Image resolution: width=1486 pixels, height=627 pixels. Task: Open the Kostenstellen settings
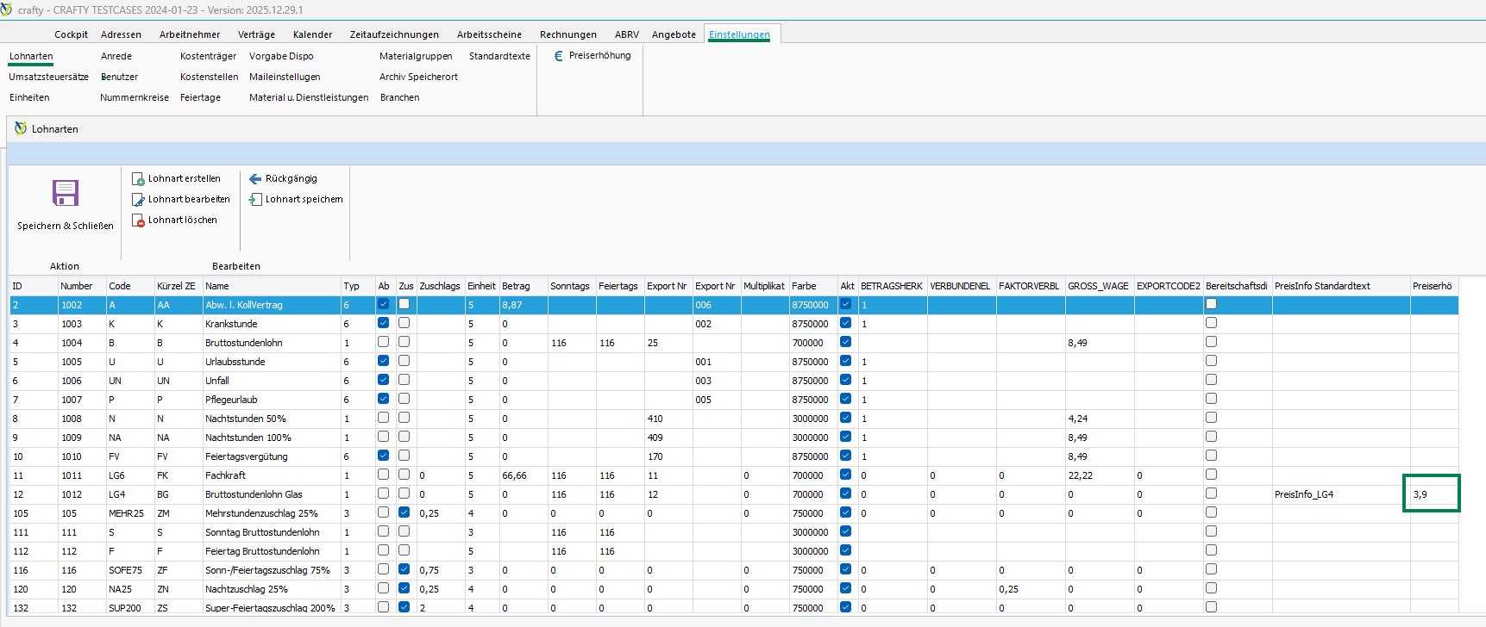(209, 77)
